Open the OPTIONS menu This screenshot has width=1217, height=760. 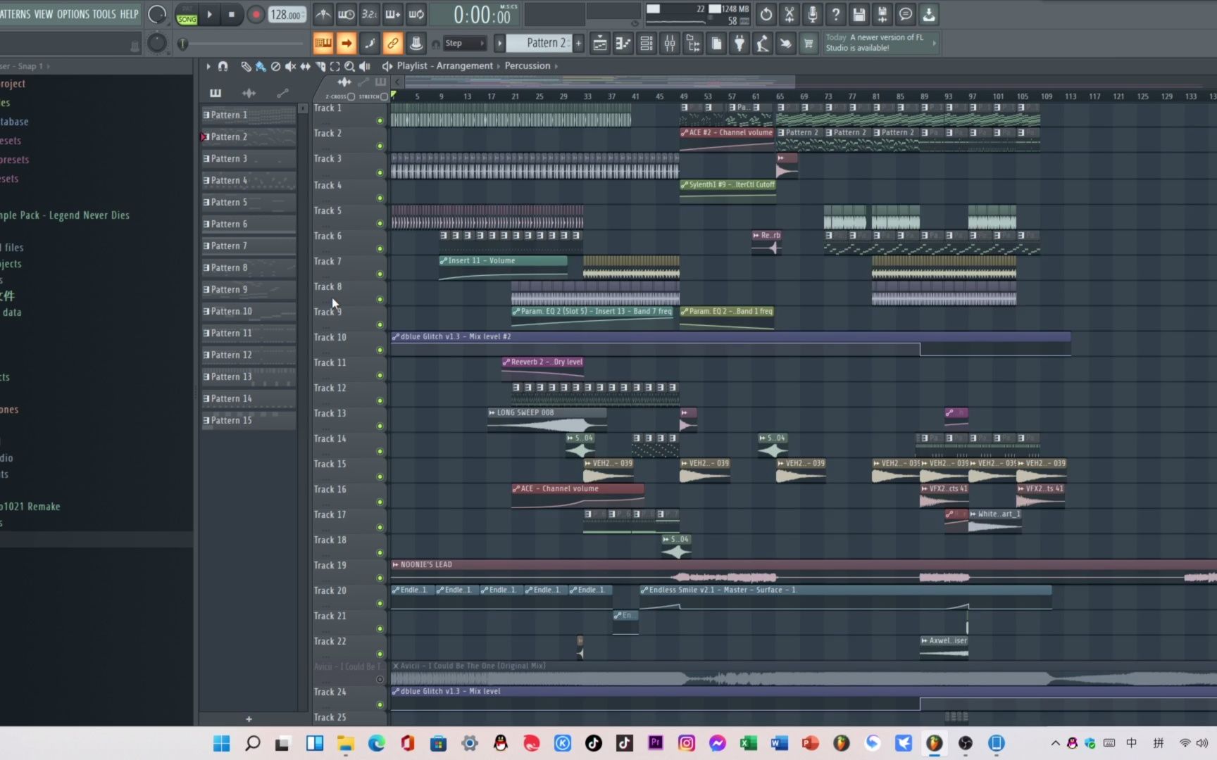(73, 14)
